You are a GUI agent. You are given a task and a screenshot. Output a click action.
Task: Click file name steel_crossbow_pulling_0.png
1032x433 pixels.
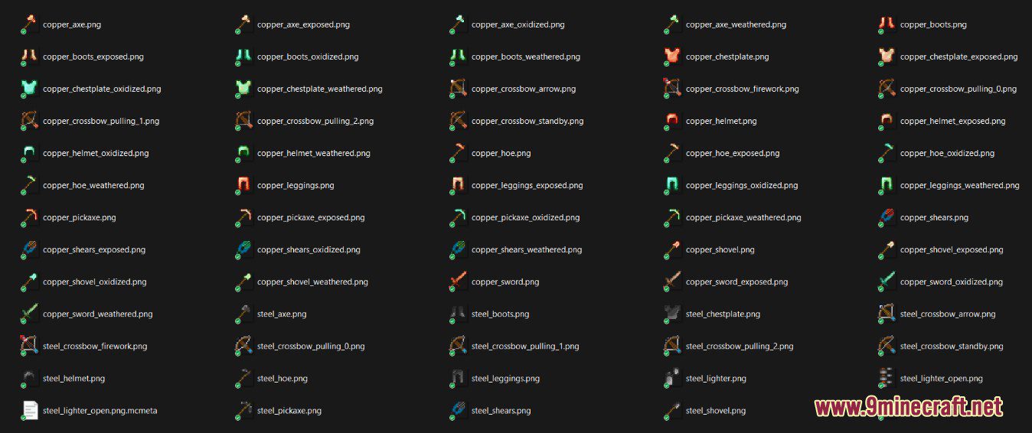(311, 346)
